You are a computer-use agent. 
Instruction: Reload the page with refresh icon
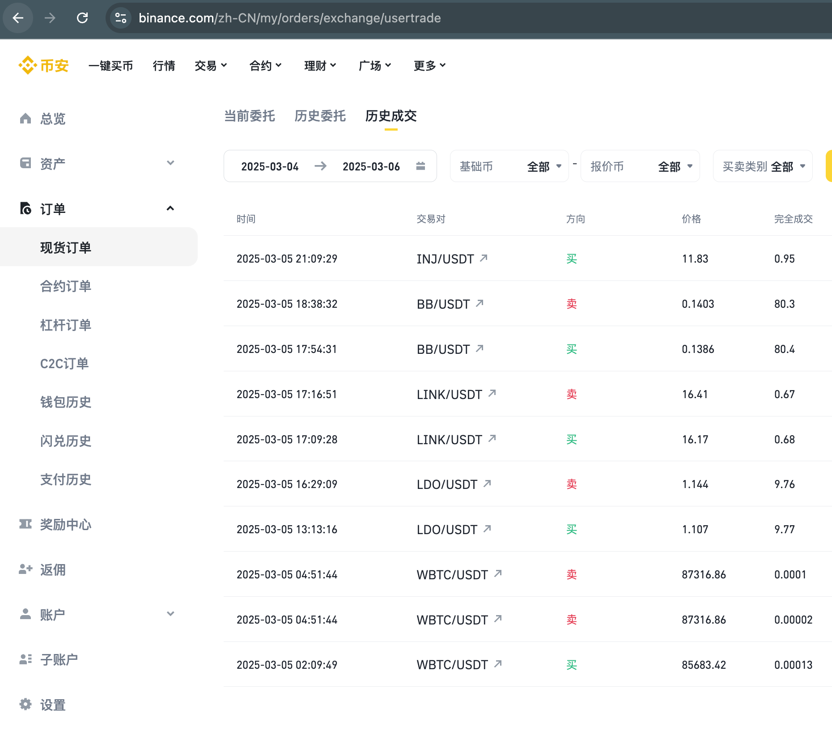coord(82,18)
